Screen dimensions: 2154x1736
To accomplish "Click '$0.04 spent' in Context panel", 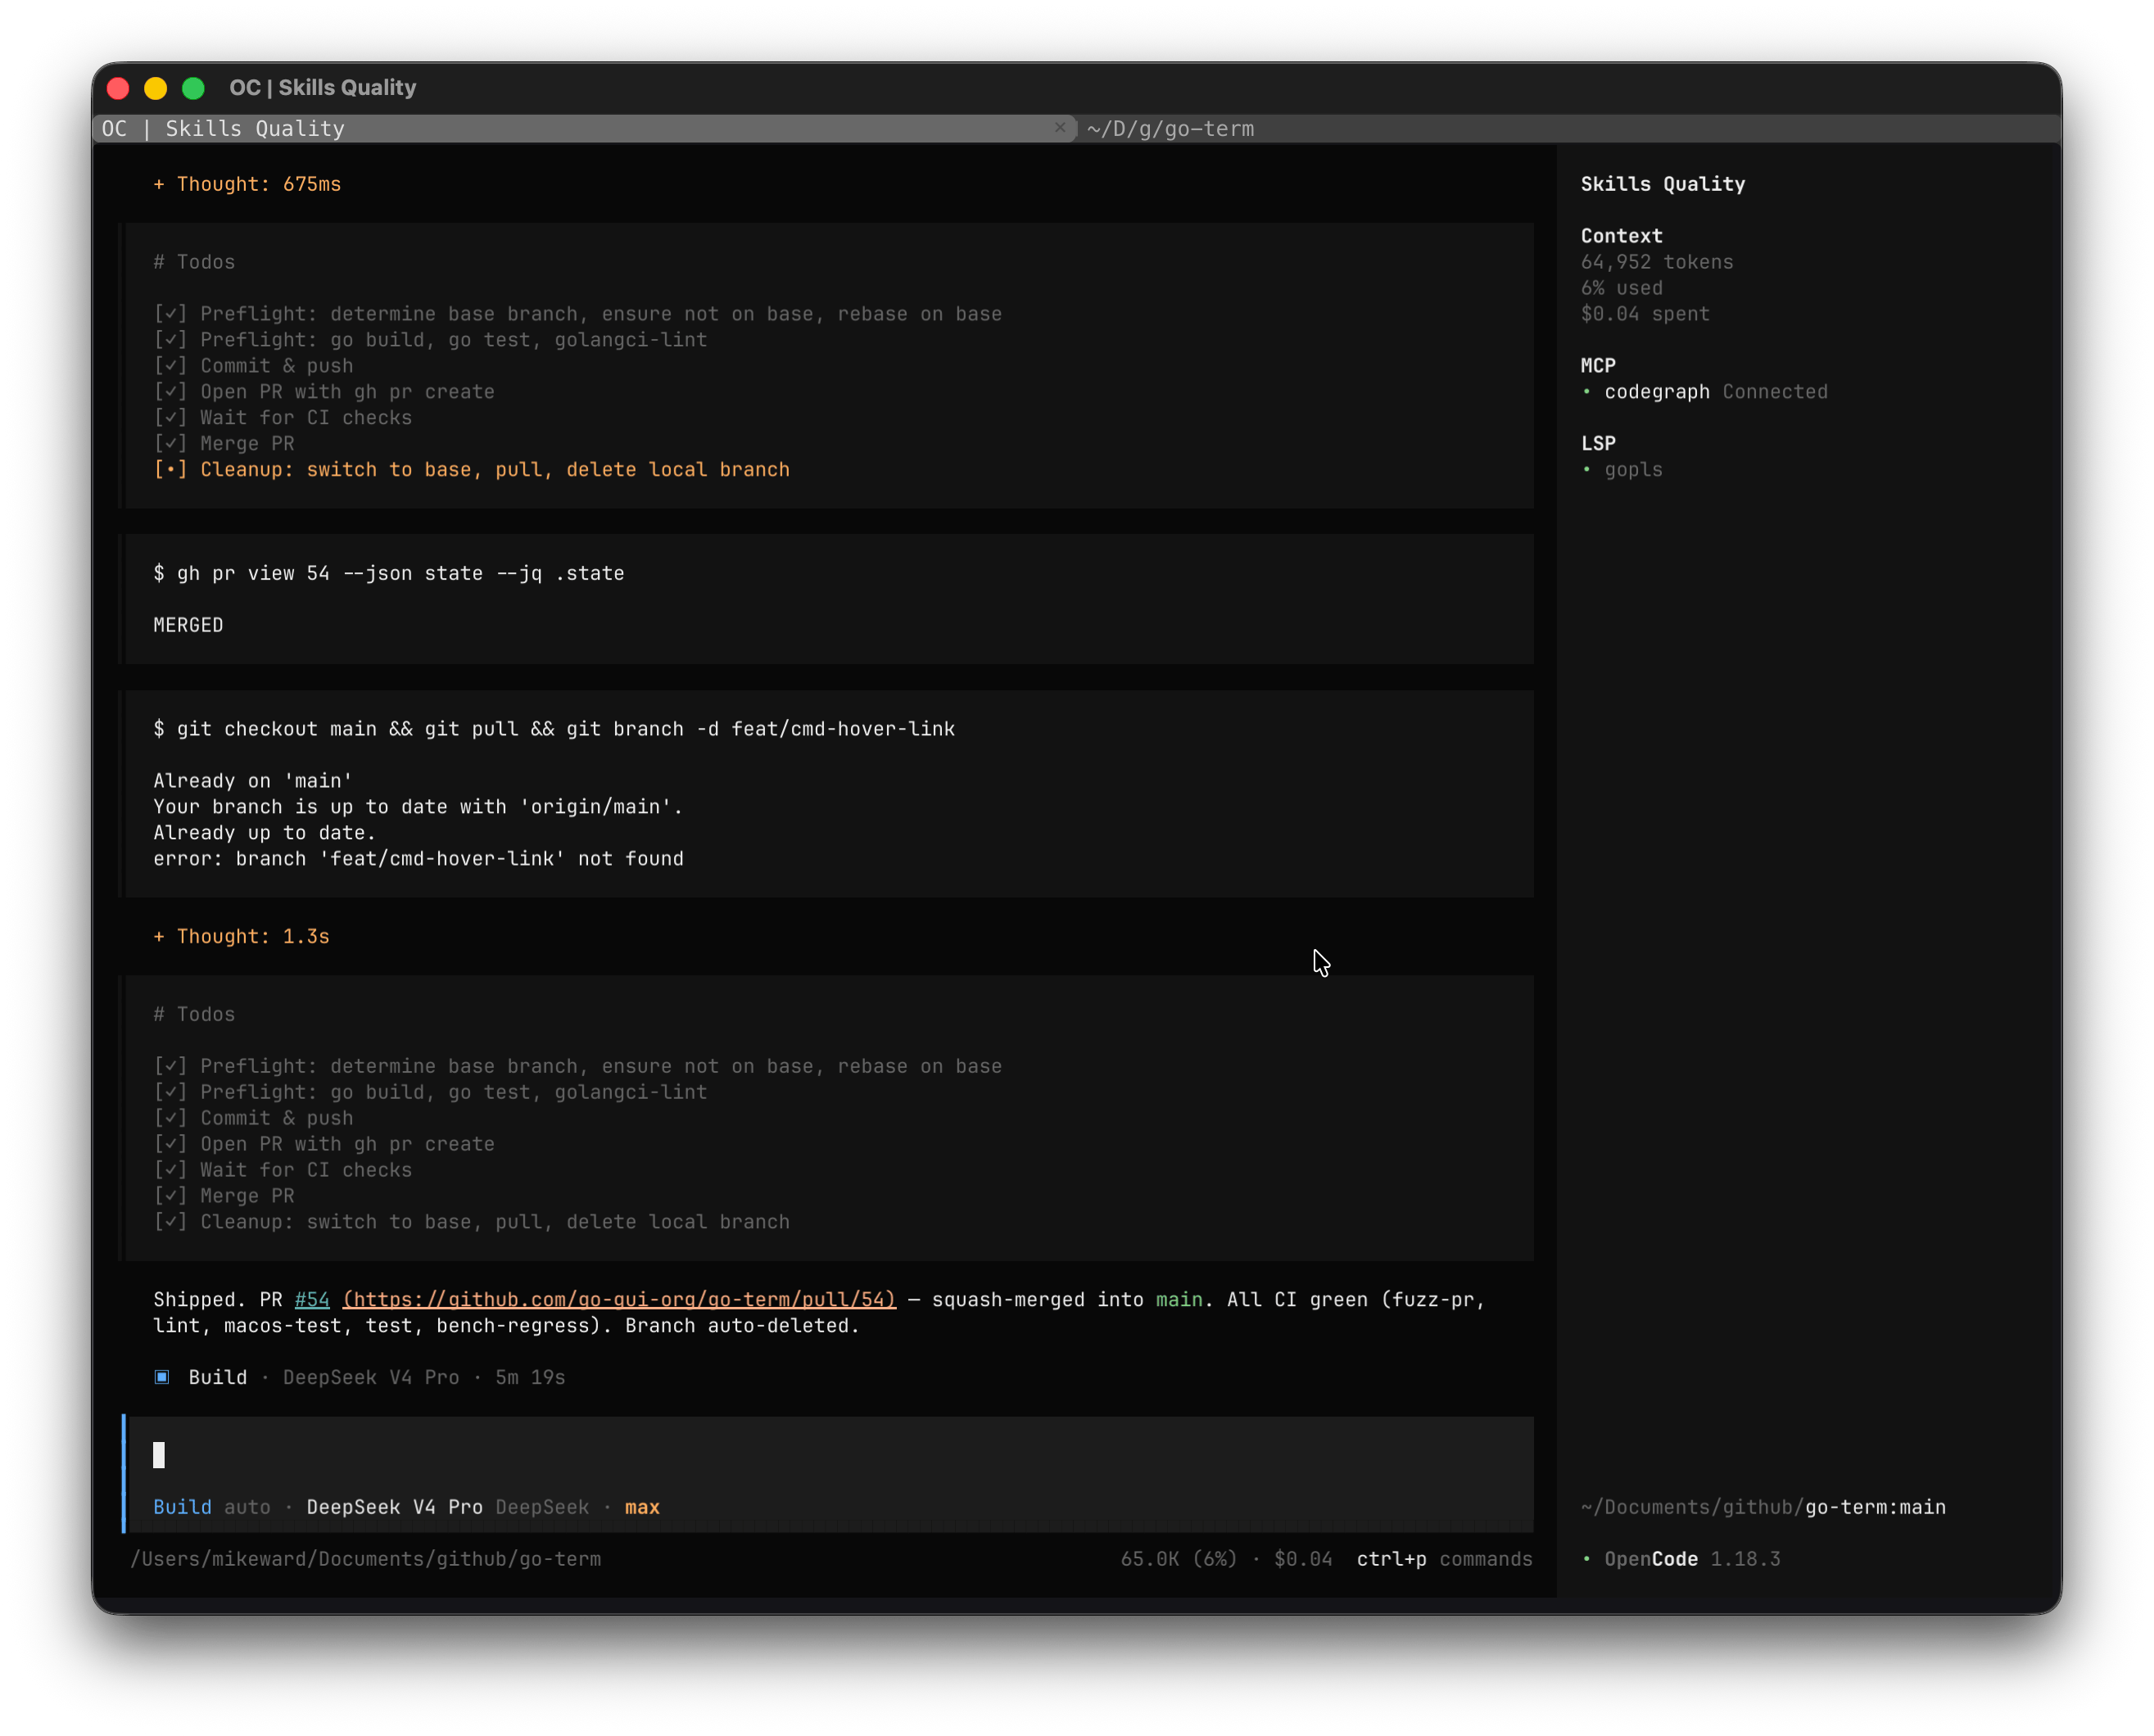I will point(1645,314).
